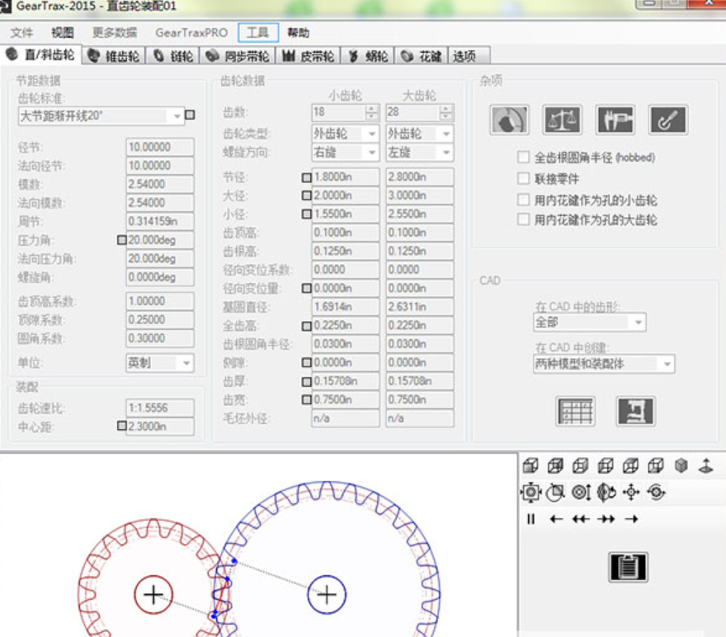This screenshot has width=726, height=637.
Task: Switch to the 锥齿轮 tab
Action: coord(114,56)
